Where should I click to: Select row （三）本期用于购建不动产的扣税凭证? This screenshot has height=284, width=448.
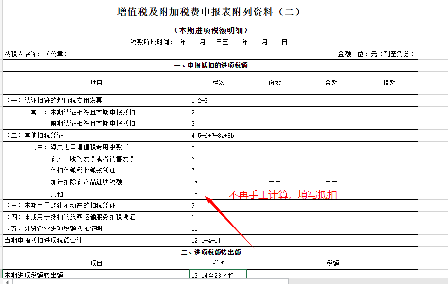click(96, 205)
